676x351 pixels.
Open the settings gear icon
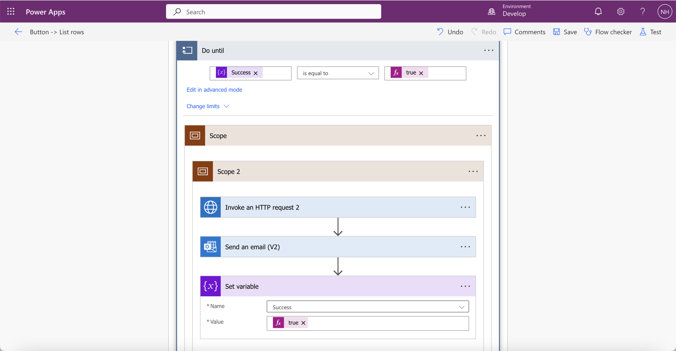click(x=620, y=12)
